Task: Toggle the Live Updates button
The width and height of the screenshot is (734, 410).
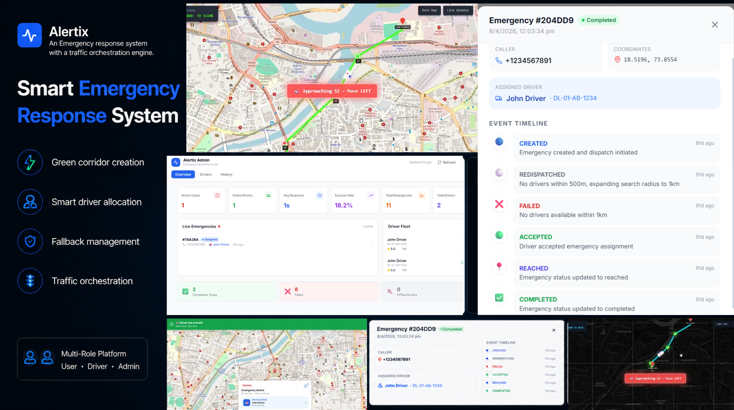Action: pos(458,10)
